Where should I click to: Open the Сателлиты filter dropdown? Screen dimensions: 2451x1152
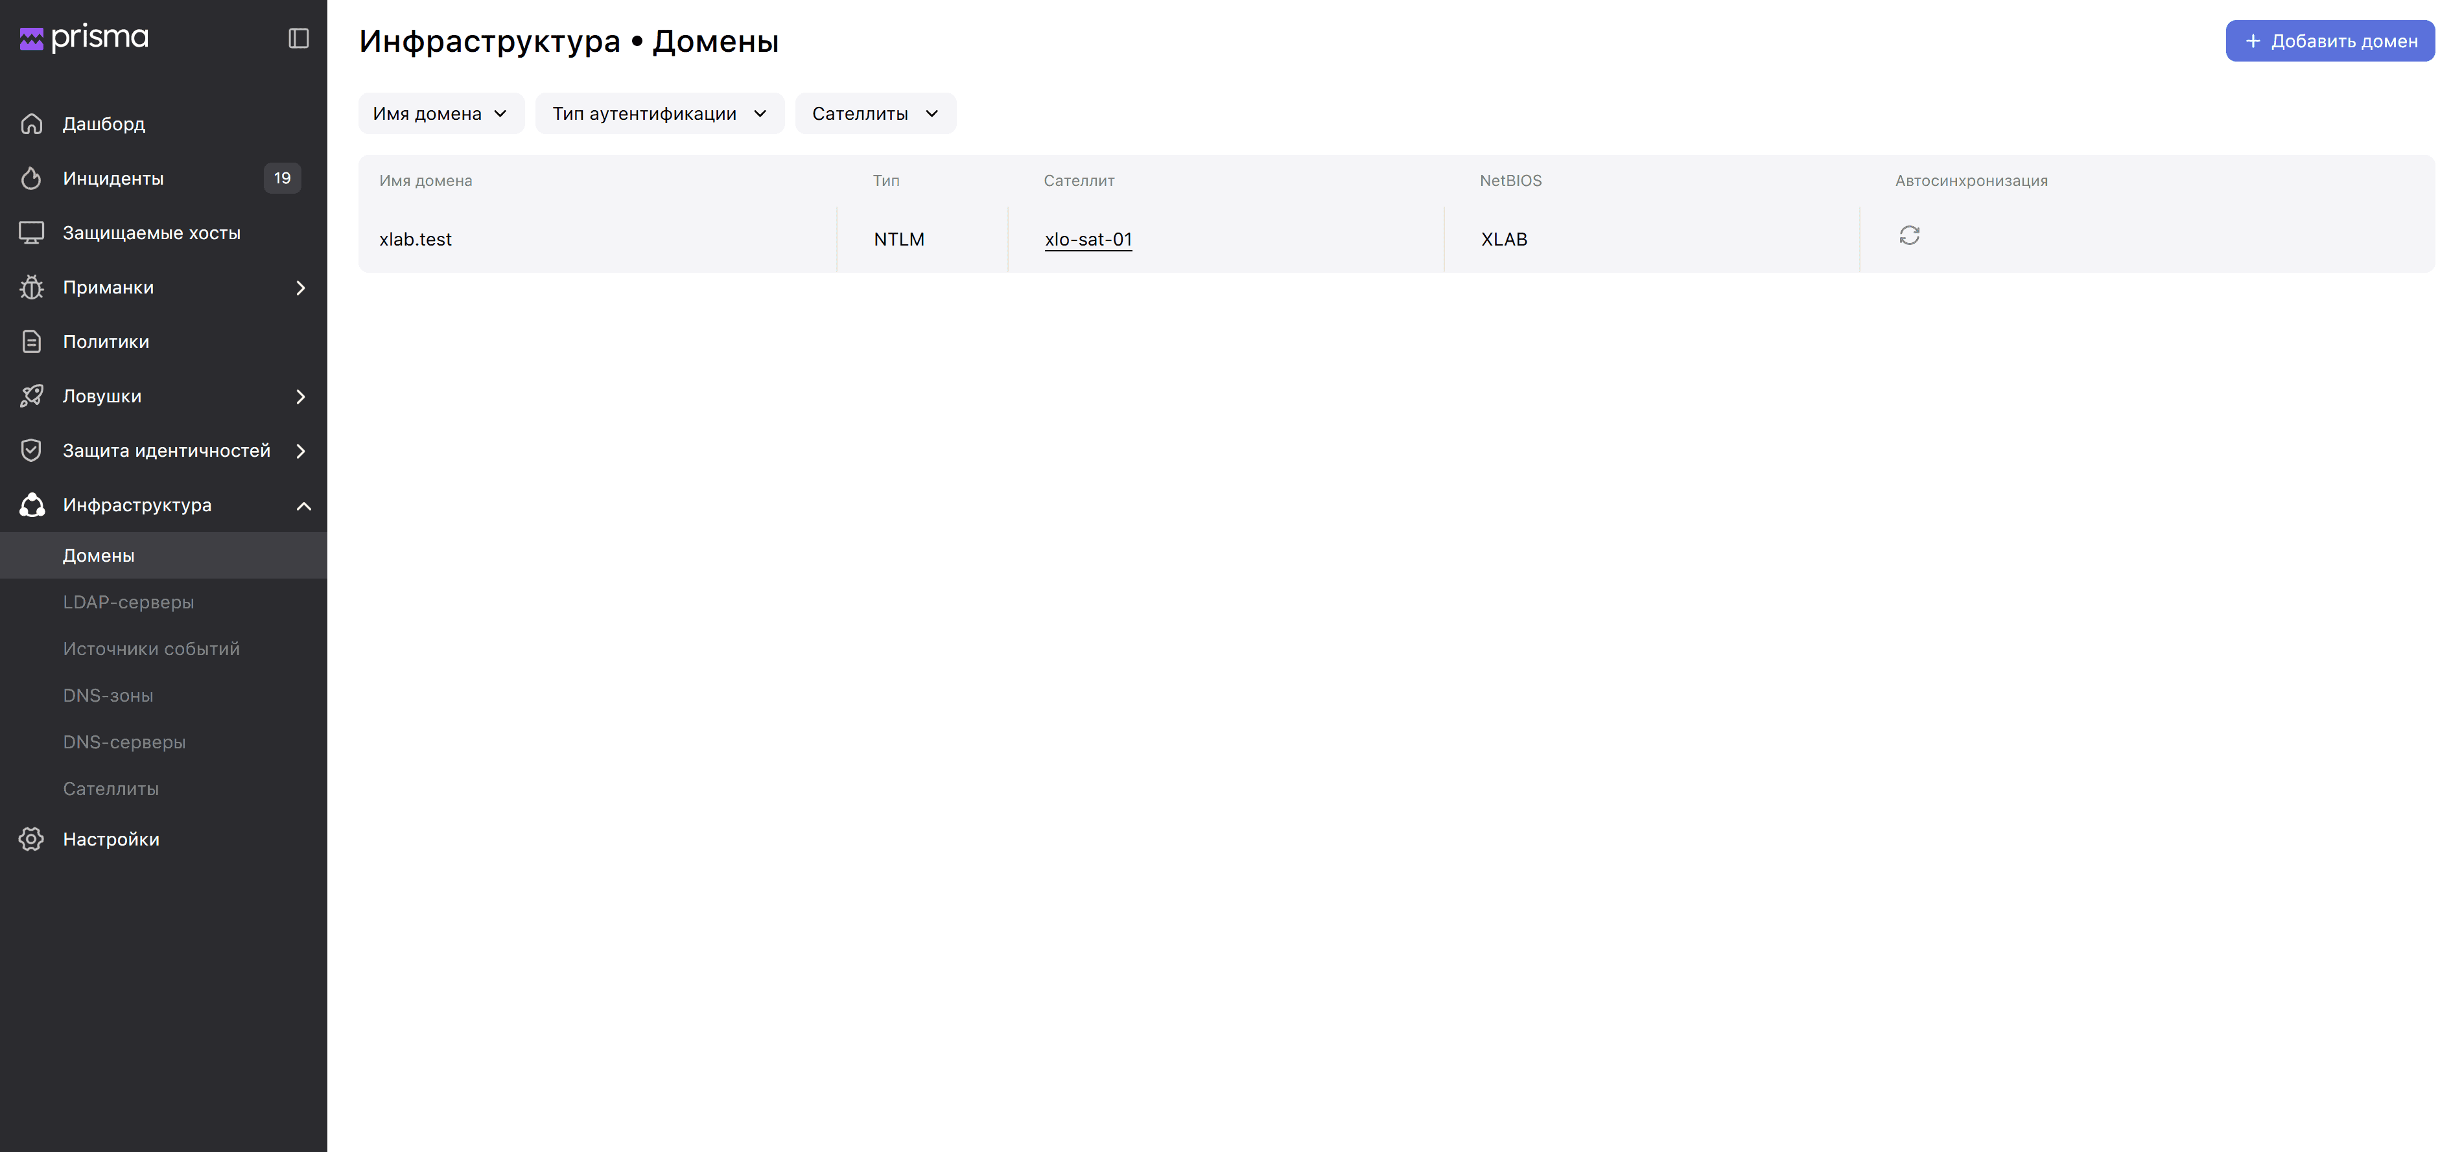(x=875, y=113)
